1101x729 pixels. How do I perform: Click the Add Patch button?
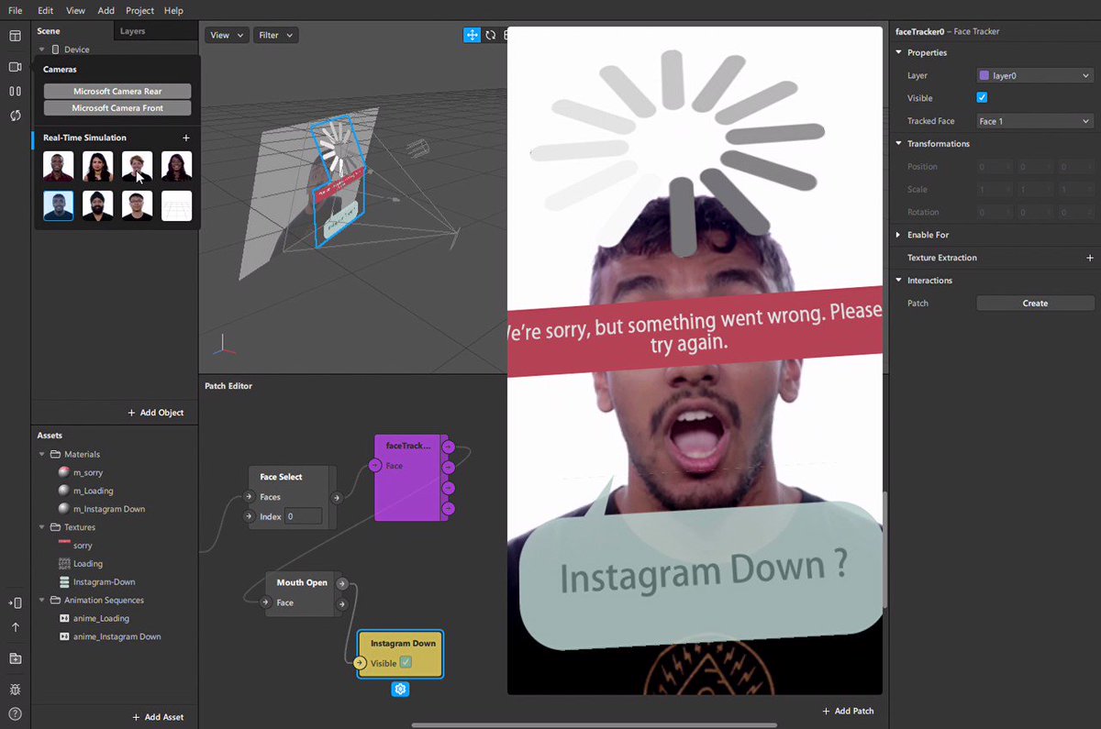click(x=848, y=711)
